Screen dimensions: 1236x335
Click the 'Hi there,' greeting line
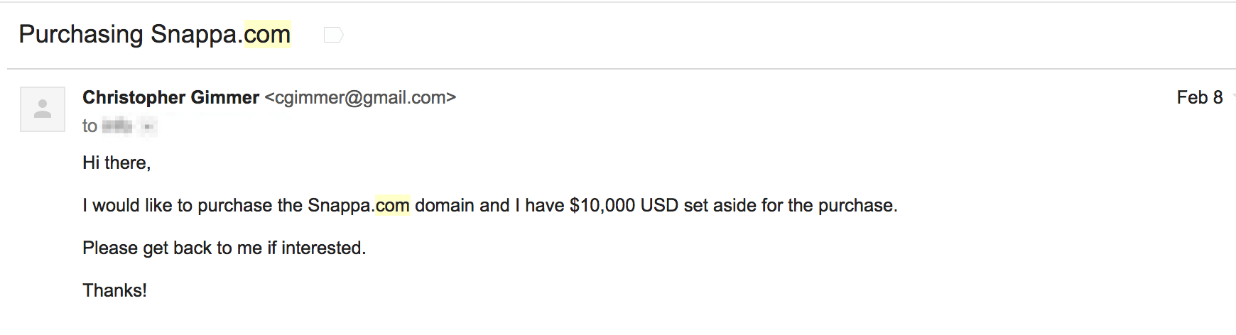click(x=116, y=163)
